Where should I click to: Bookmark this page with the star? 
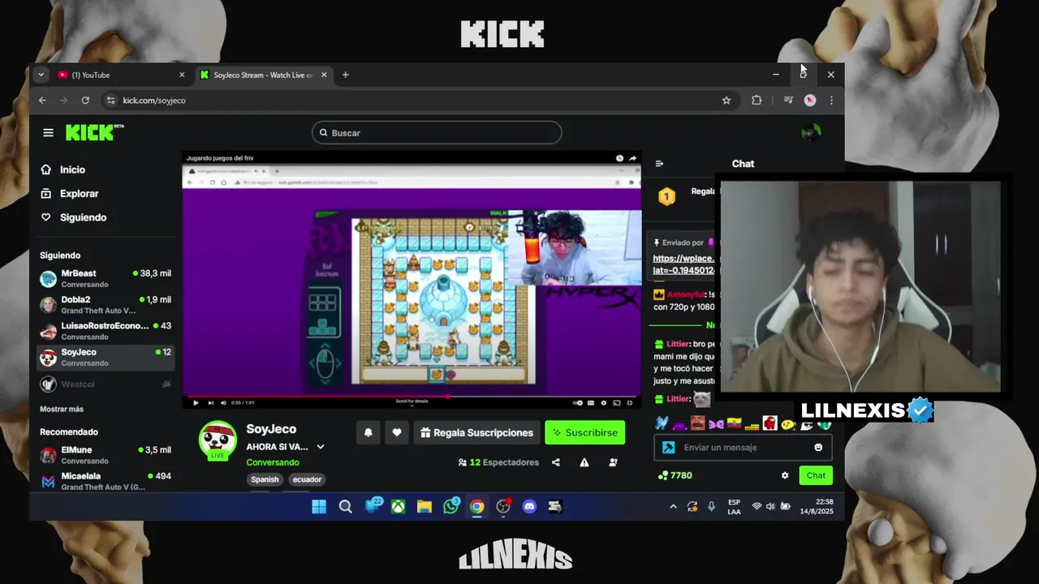tap(726, 101)
